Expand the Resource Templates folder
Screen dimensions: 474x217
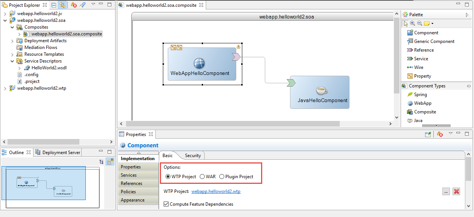pyautogui.click(x=12, y=54)
